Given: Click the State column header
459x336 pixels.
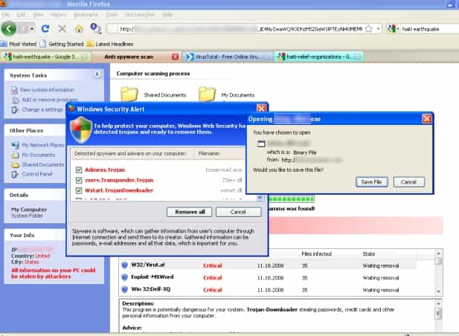Looking at the screenshot, I should (369, 253).
